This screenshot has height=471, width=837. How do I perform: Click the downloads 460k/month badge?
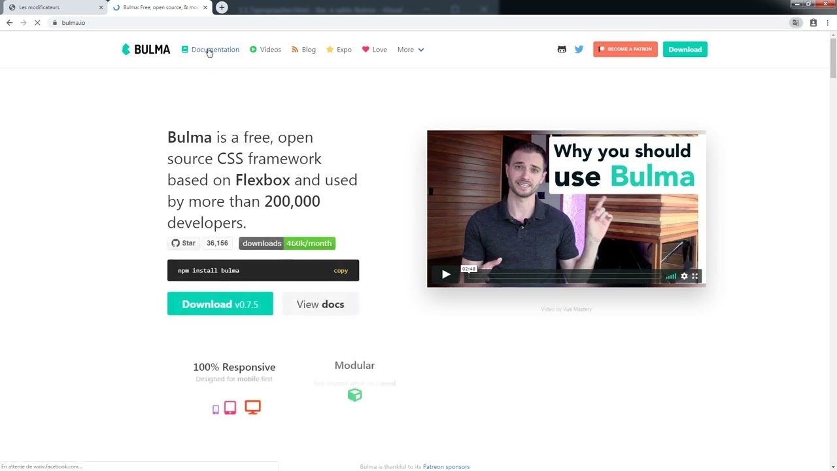click(x=287, y=243)
